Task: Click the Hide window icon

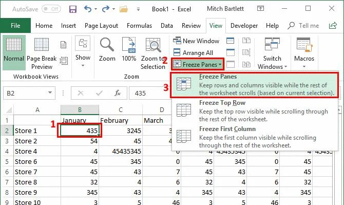Action: coord(230,52)
